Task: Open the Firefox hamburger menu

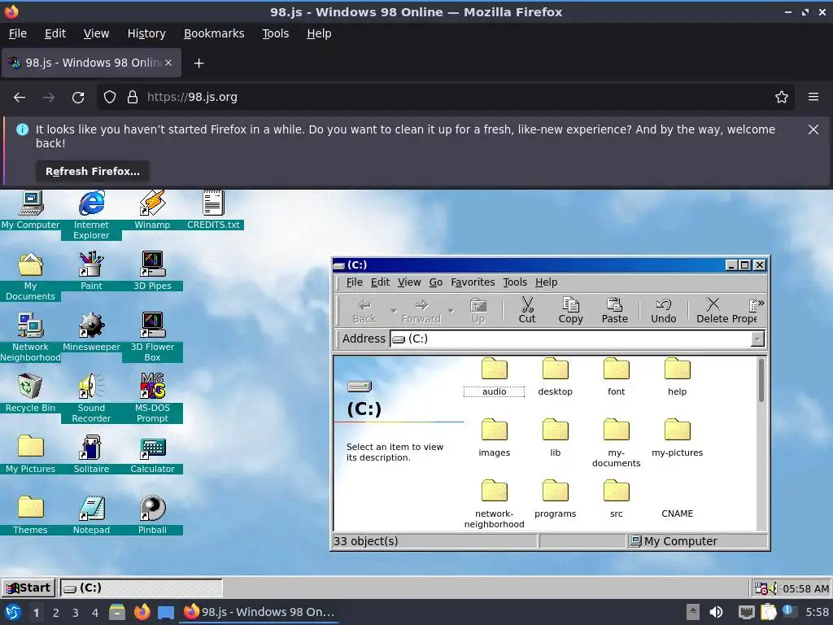Action: point(813,98)
